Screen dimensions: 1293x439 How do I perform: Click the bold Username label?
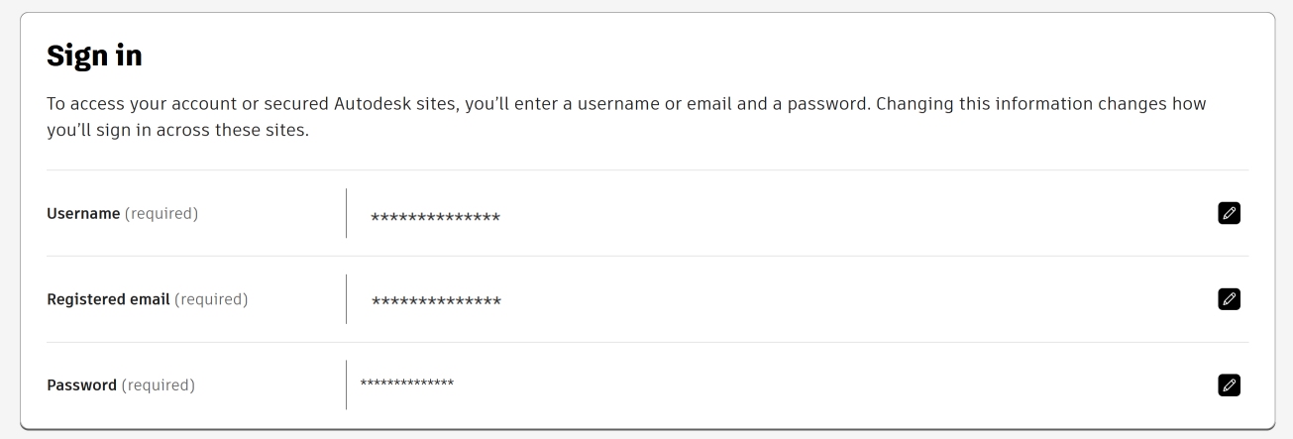click(x=83, y=214)
